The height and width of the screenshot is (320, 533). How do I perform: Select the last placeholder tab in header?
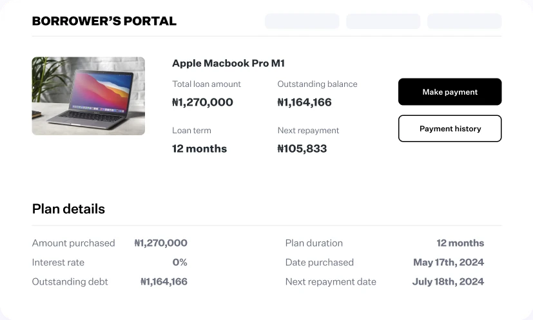tap(464, 21)
